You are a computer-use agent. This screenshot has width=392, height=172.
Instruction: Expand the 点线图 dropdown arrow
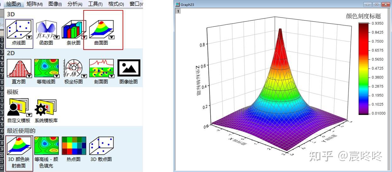click(x=29, y=37)
